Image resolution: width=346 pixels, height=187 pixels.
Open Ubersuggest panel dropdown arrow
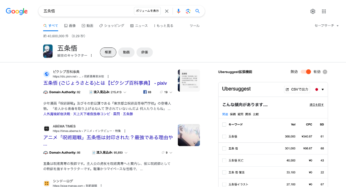tap(323, 90)
